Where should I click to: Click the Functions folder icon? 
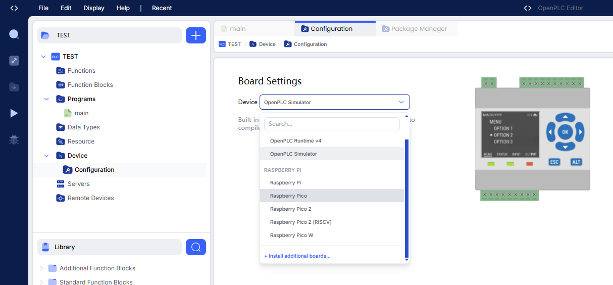pyautogui.click(x=60, y=71)
